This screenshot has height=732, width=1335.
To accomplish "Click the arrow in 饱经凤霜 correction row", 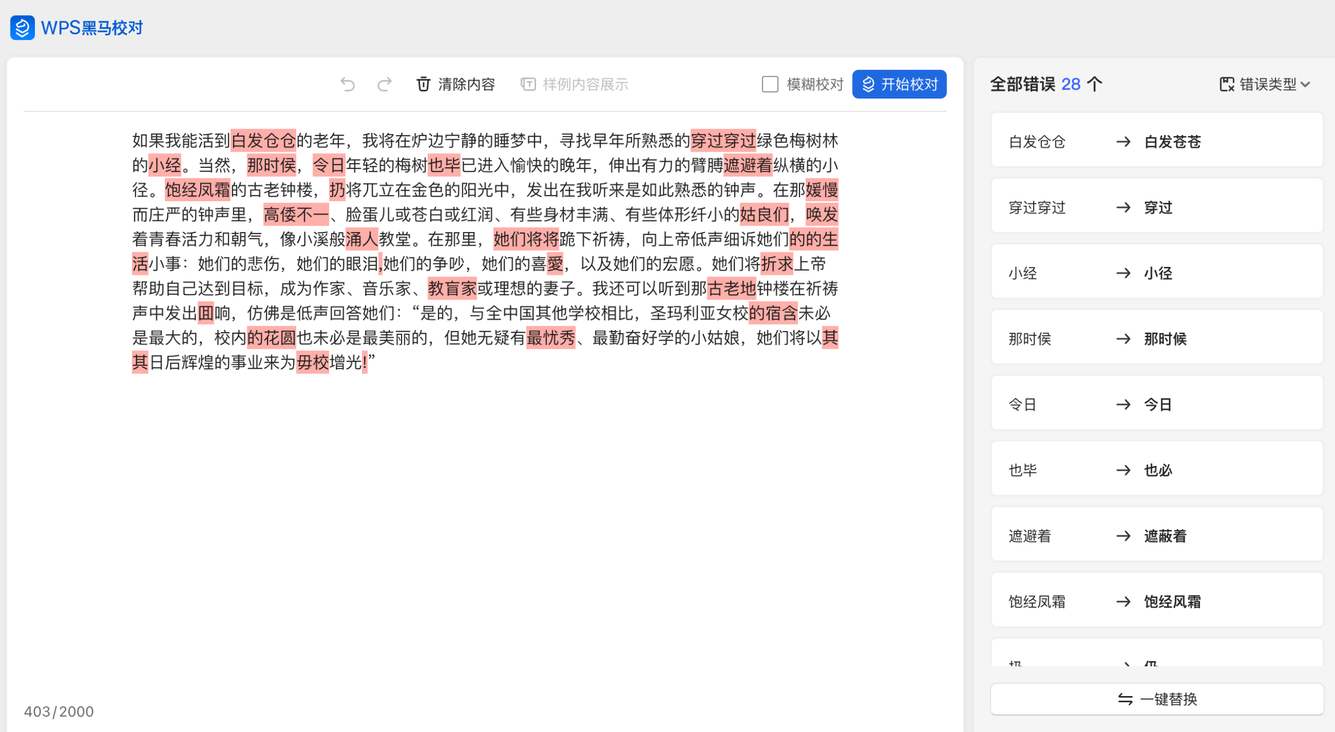I will tap(1123, 602).
